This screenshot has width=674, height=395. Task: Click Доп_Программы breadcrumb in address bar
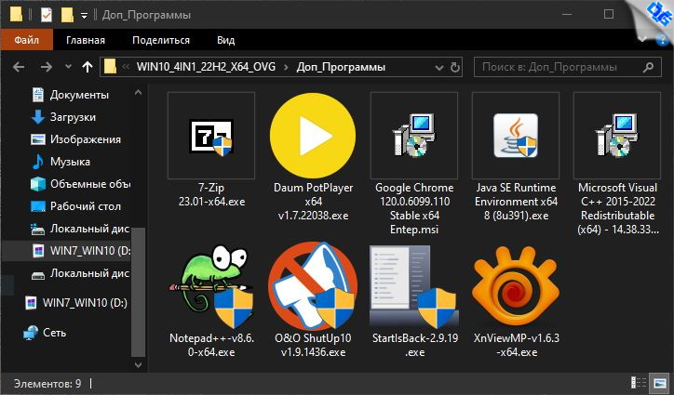click(341, 67)
